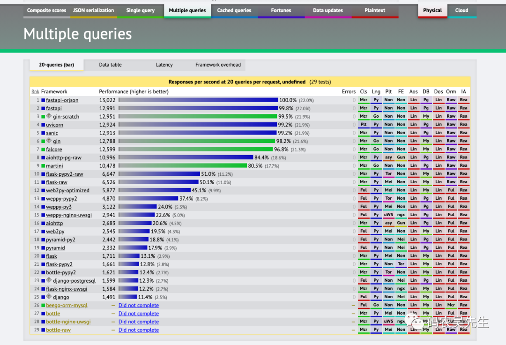Click the Tor platform tag in flask-pypy2-raw row
Viewport: 506px width, 345px height.
pyautogui.click(x=388, y=174)
